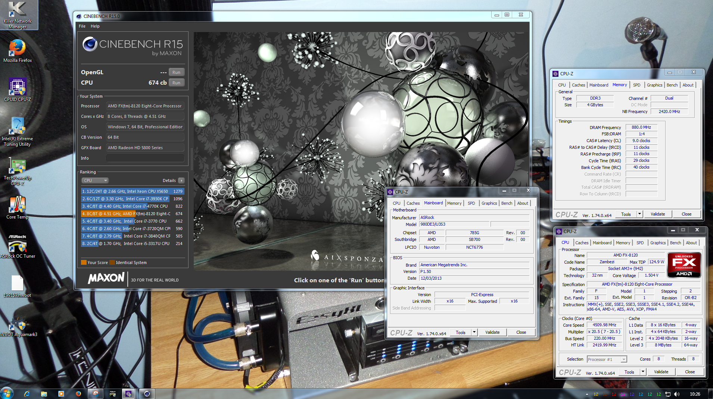Click Validate in Mainboard CPU-Z window

point(492,332)
